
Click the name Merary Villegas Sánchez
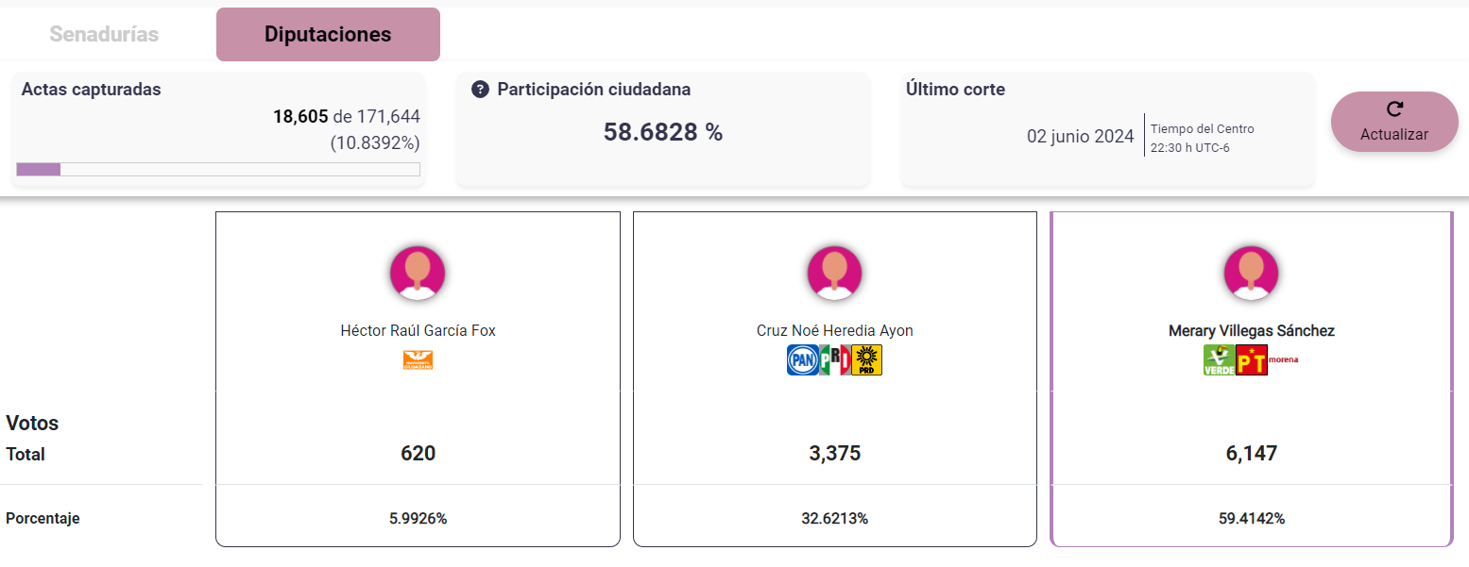point(1251,331)
